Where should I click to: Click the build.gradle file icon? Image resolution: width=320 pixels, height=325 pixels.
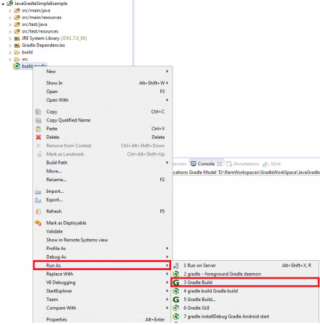(x=17, y=66)
